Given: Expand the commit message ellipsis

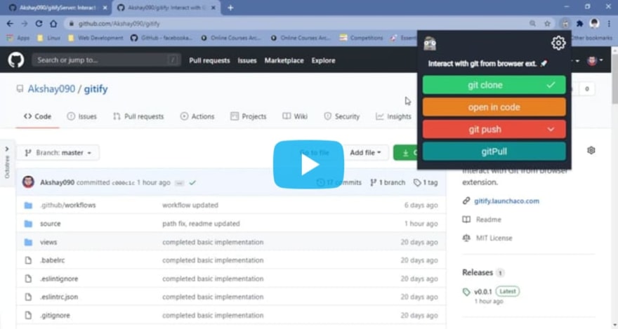Looking at the screenshot, I should tap(179, 183).
